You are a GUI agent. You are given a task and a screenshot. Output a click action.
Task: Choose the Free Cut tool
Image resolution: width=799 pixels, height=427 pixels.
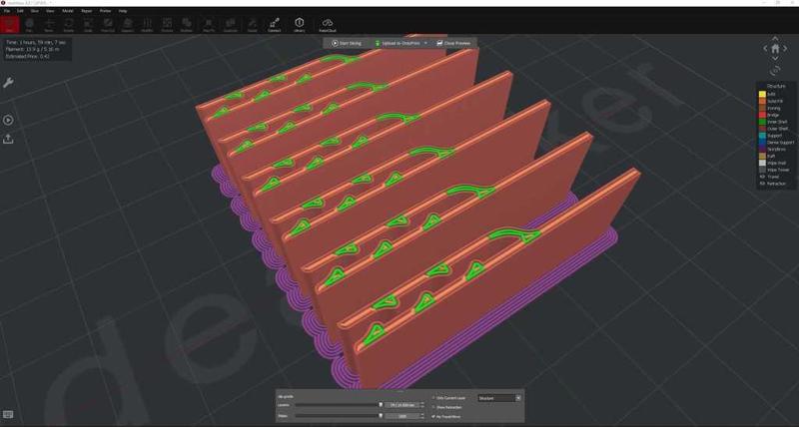click(x=108, y=24)
